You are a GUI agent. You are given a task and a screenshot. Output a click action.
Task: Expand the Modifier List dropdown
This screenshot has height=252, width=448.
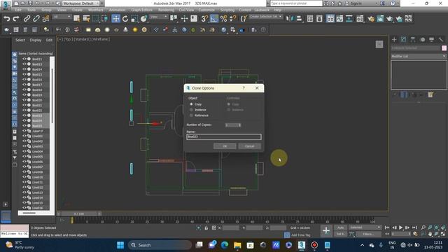pyautogui.click(x=419, y=56)
